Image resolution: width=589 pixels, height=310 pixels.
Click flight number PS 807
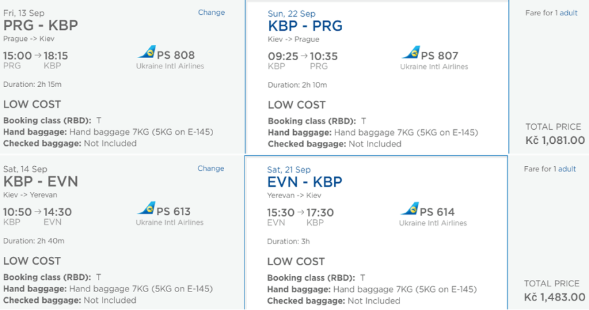(439, 56)
